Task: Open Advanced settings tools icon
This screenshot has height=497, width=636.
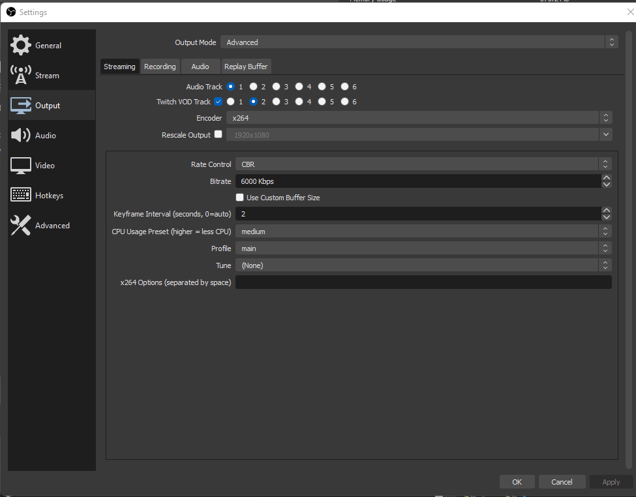Action: pos(21,225)
